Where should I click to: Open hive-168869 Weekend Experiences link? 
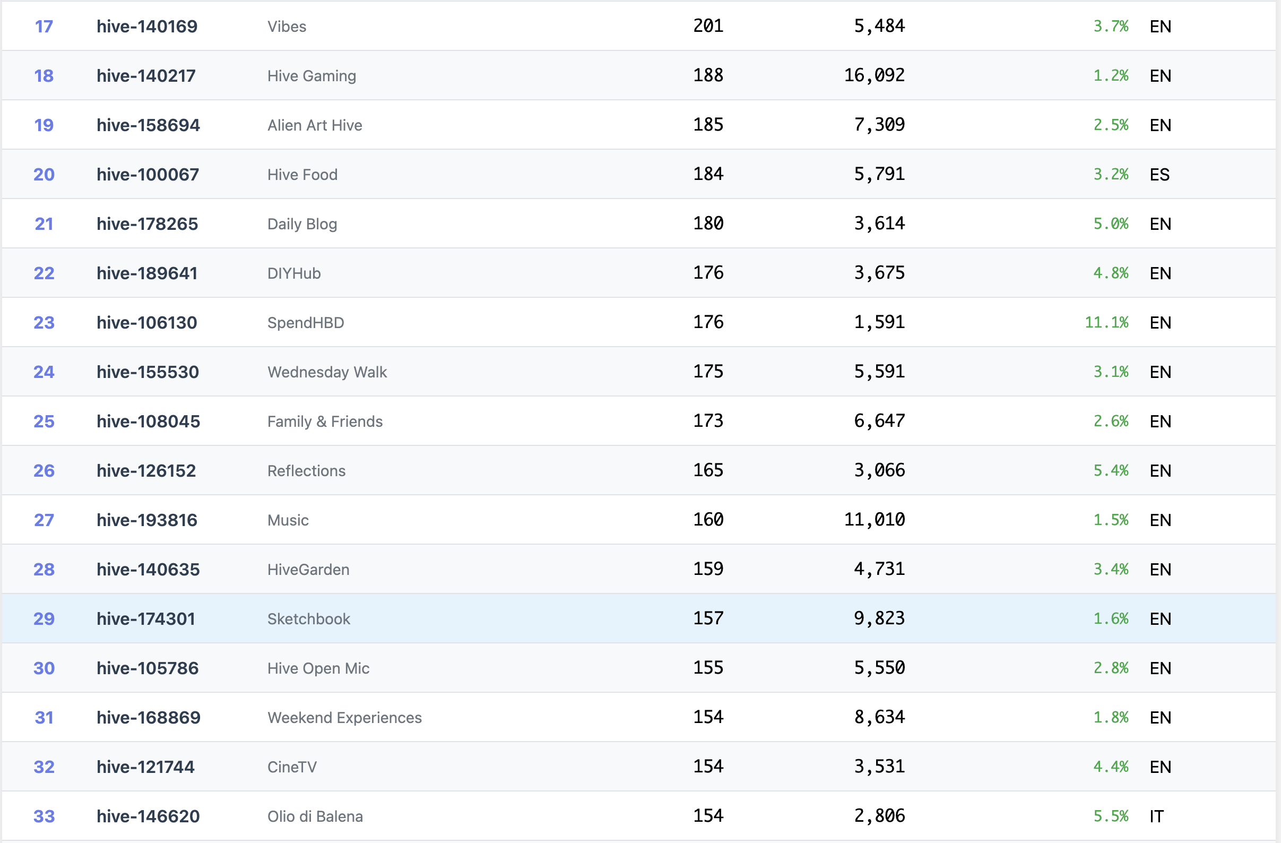click(148, 718)
